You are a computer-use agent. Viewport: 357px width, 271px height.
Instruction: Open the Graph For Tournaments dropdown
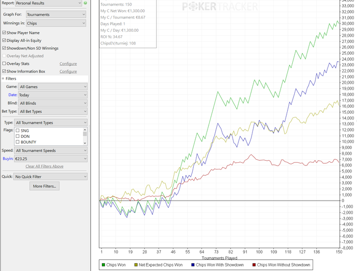pyautogui.click(x=56, y=14)
